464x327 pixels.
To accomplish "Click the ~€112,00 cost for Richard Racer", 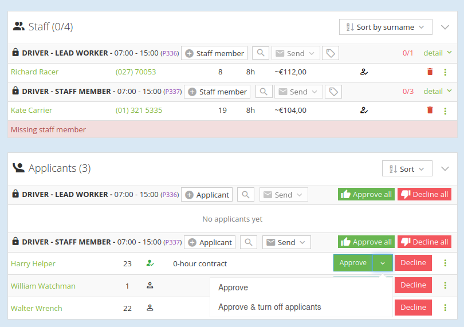I will (290, 72).
